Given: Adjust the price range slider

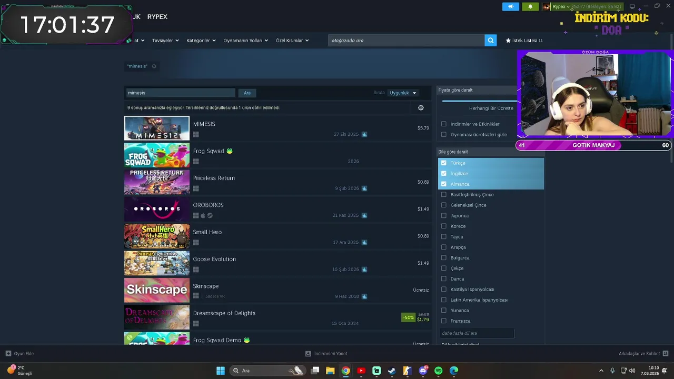Looking at the screenshot, I should [x=480, y=101].
